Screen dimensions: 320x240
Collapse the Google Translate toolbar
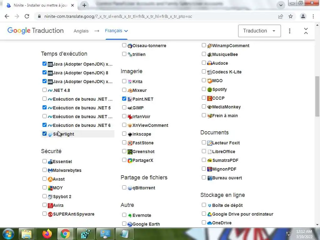(306, 31)
